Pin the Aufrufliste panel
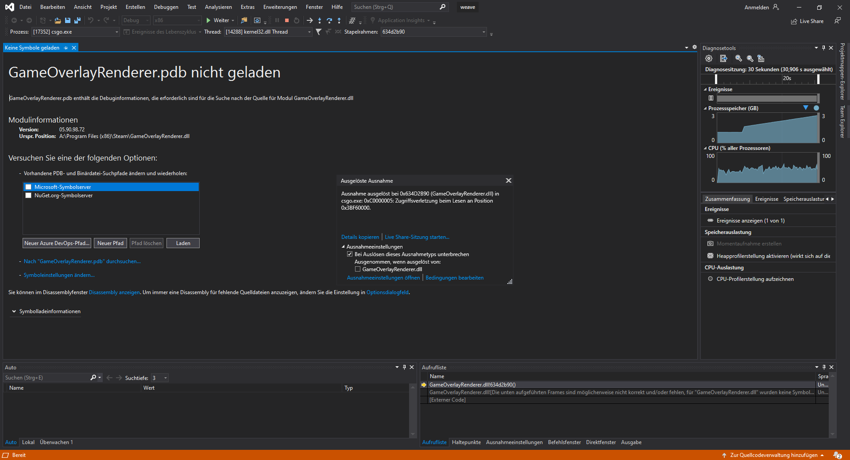The width and height of the screenshot is (850, 460). point(824,367)
